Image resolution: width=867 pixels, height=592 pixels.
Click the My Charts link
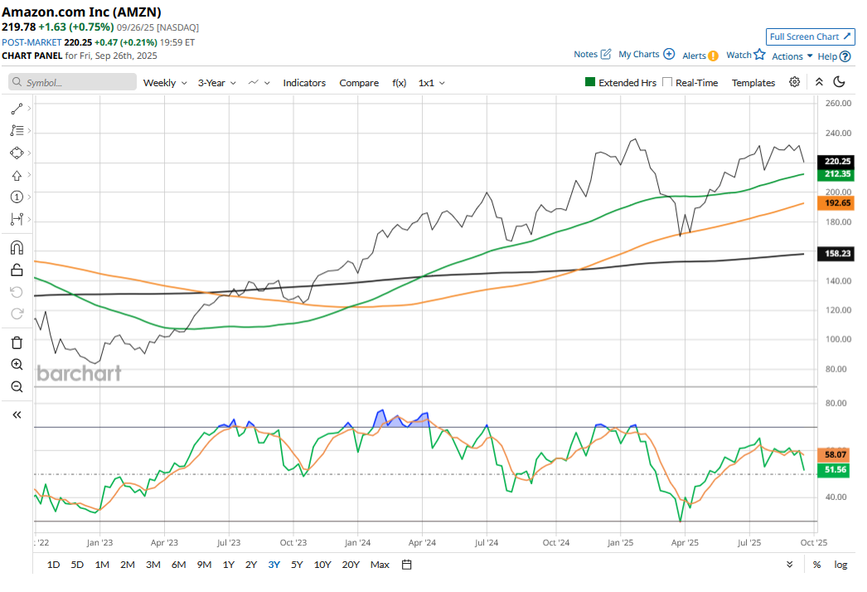coord(638,54)
